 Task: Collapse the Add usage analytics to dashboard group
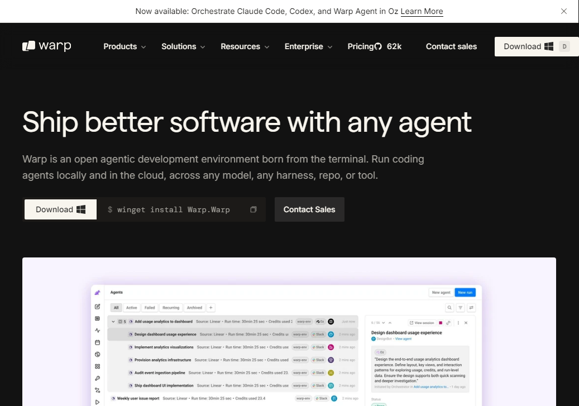(x=113, y=322)
